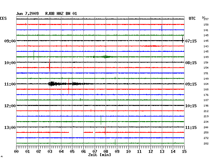Click the tall red spike crossing the 11:00 trace
The width and height of the screenshot is (210, 160).
click(69, 86)
